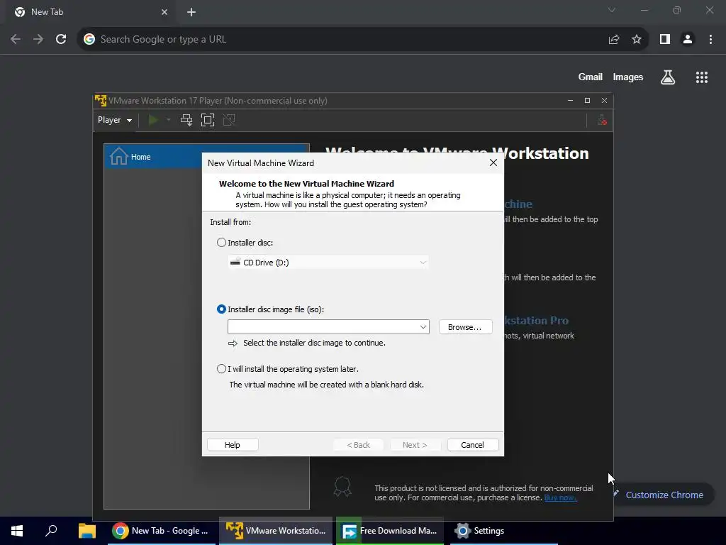The width and height of the screenshot is (726, 545).
Task: Open the Chrome profile icon
Action: click(688, 40)
